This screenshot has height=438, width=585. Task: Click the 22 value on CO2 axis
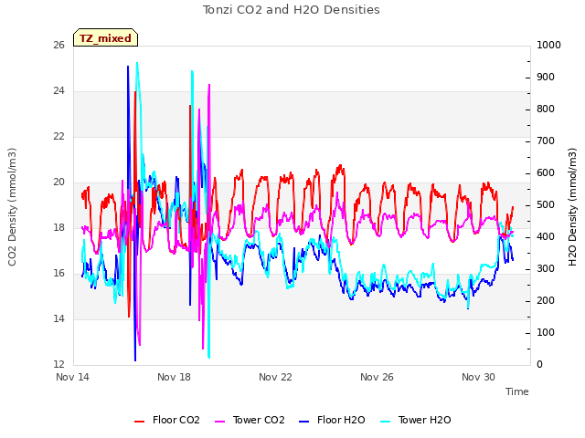point(58,137)
